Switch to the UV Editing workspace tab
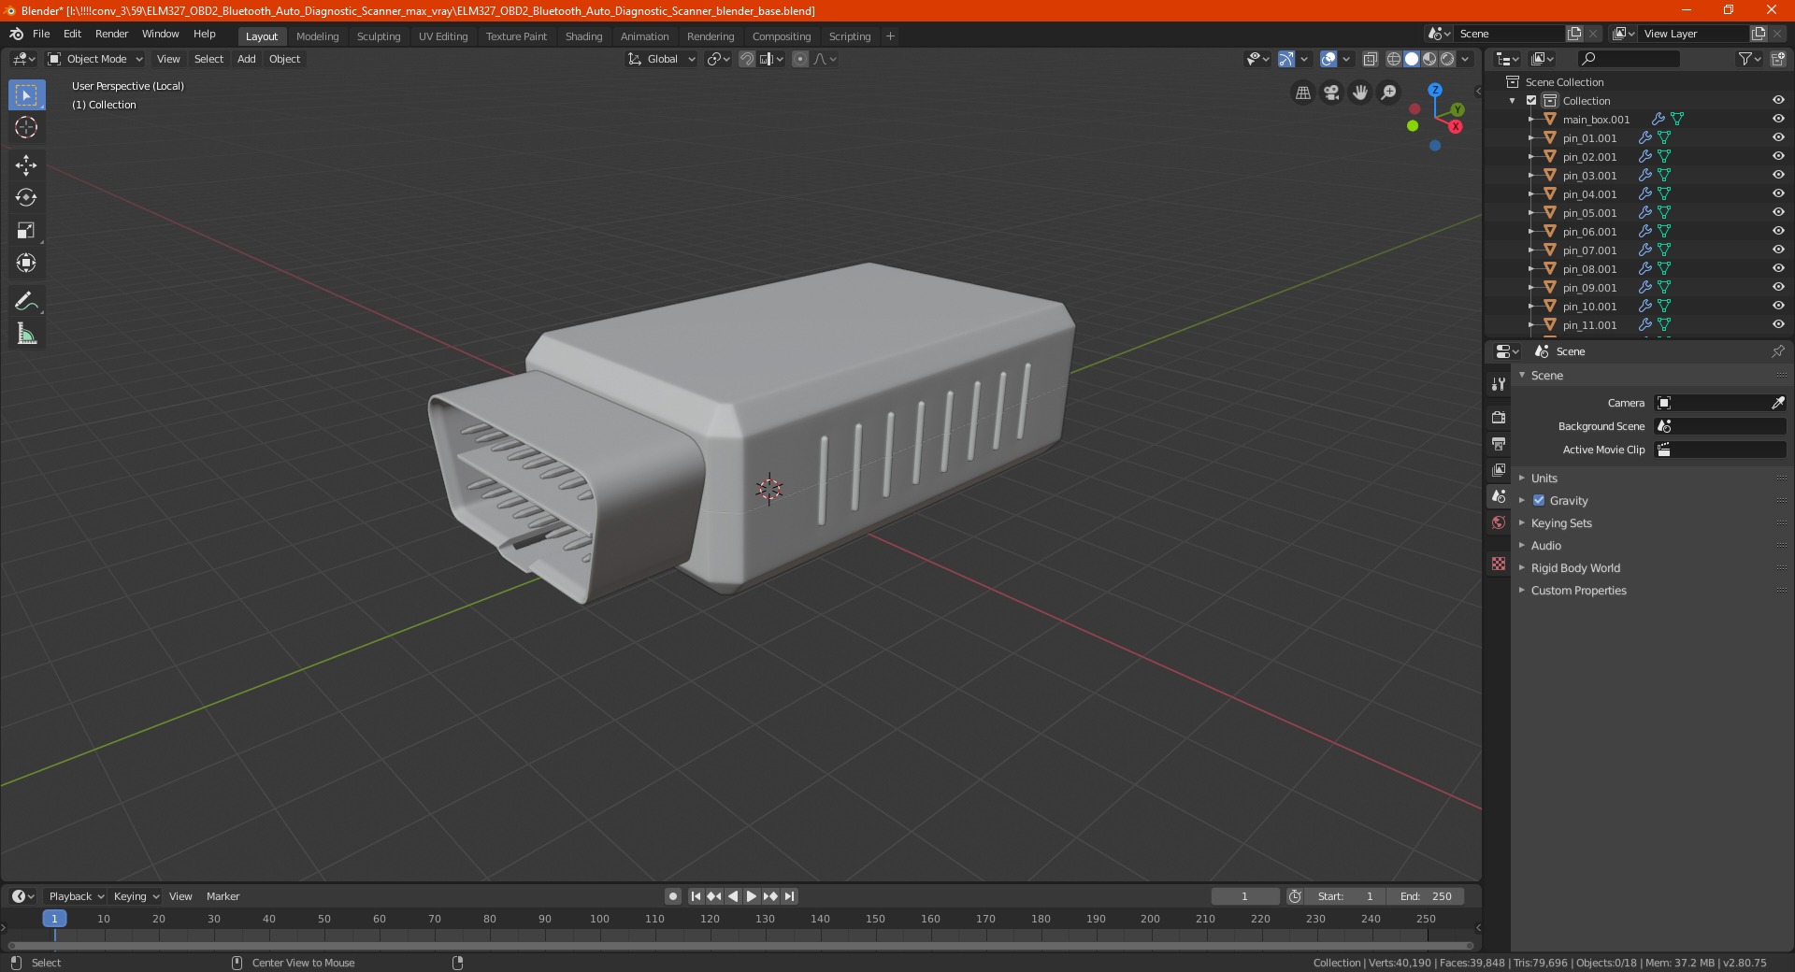The width and height of the screenshot is (1795, 972). pos(443,36)
